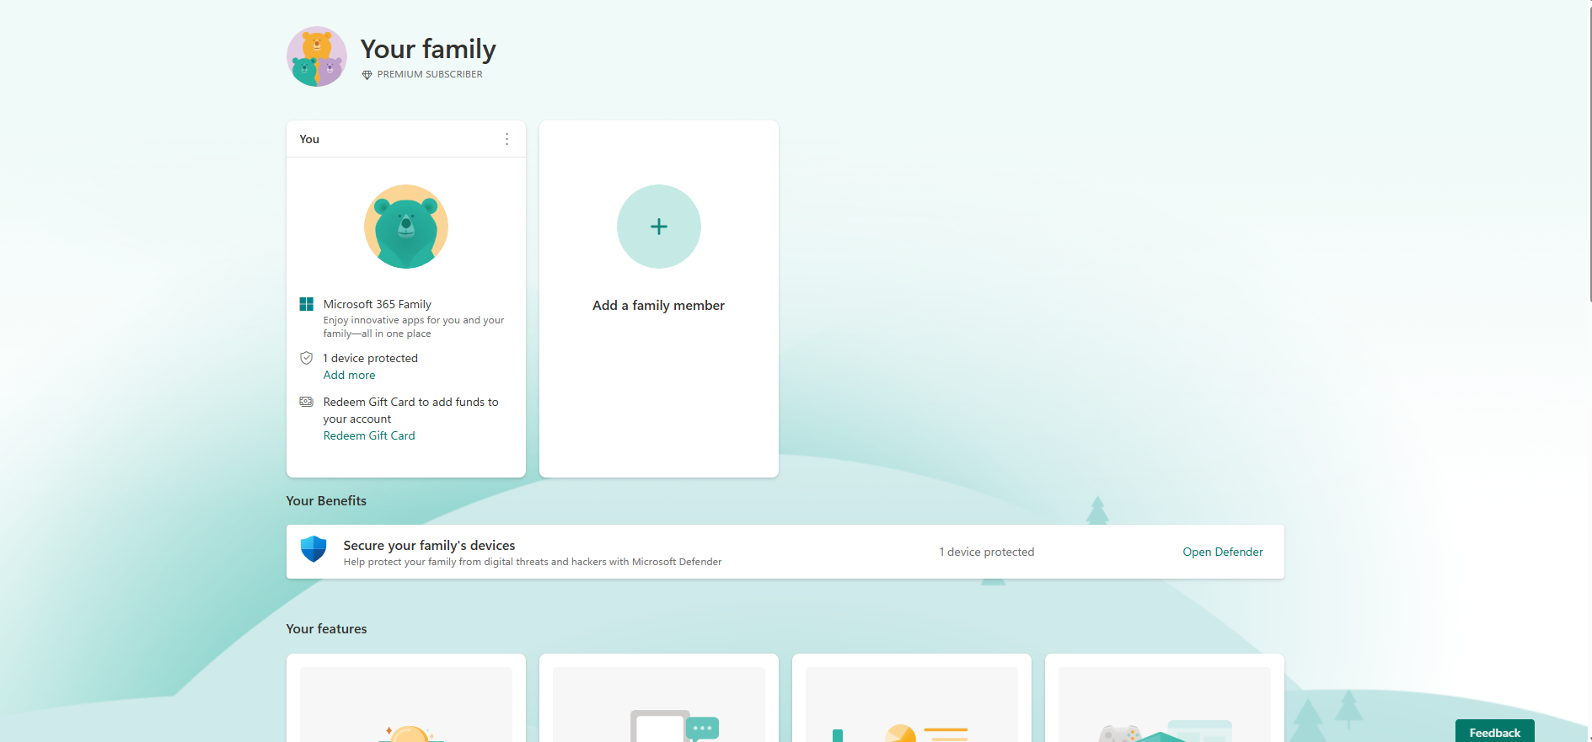The height and width of the screenshot is (742, 1592).
Task: Click '1 device protected' in the You card
Action: point(371,358)
